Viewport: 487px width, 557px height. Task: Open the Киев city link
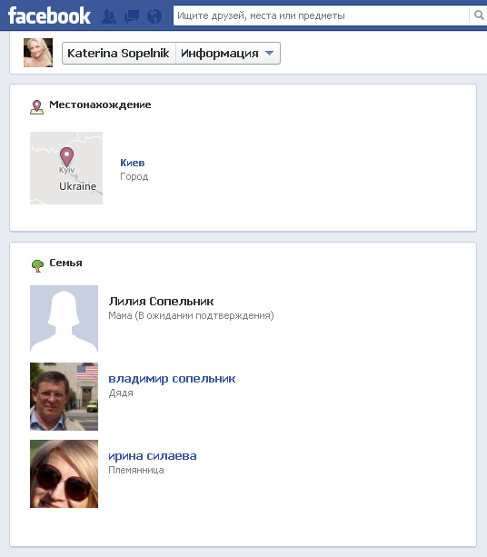pyautogui.click(x=132, y=163)
